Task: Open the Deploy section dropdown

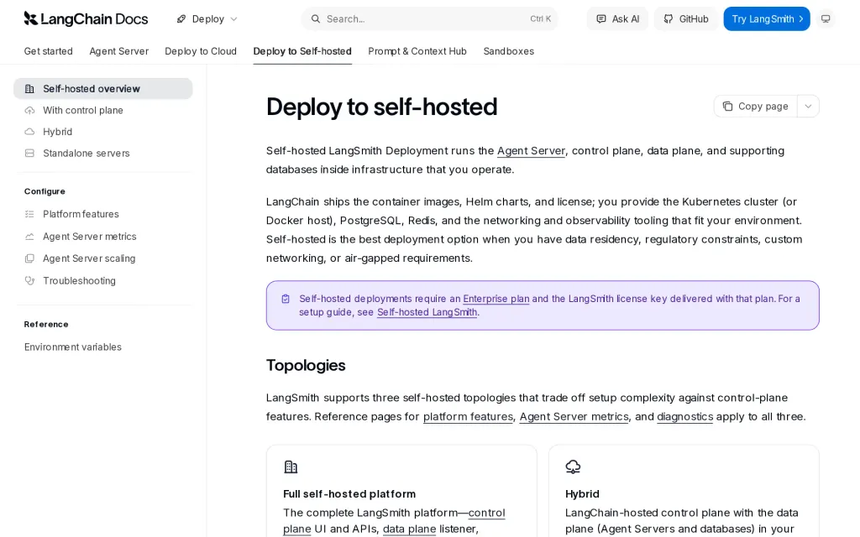Action: 207,18
